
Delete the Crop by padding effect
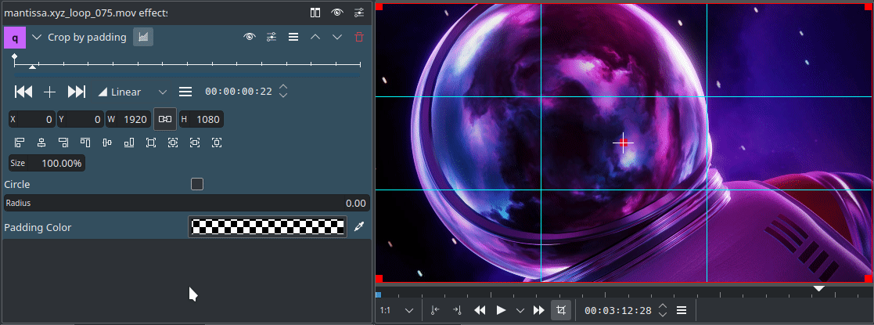pos(359,37)
